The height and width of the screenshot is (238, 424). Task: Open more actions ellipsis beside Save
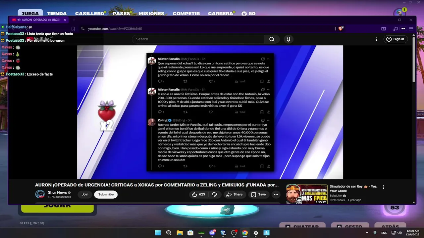[276, 194]
